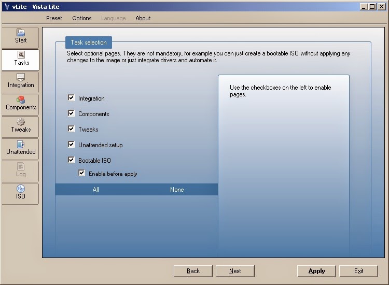Disable the Unattended setup checkbox

(x=71, y=145)
